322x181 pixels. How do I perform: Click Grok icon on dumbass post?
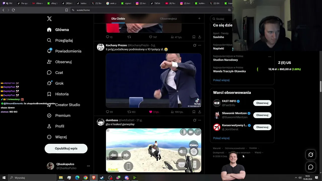tap(194, 120)
